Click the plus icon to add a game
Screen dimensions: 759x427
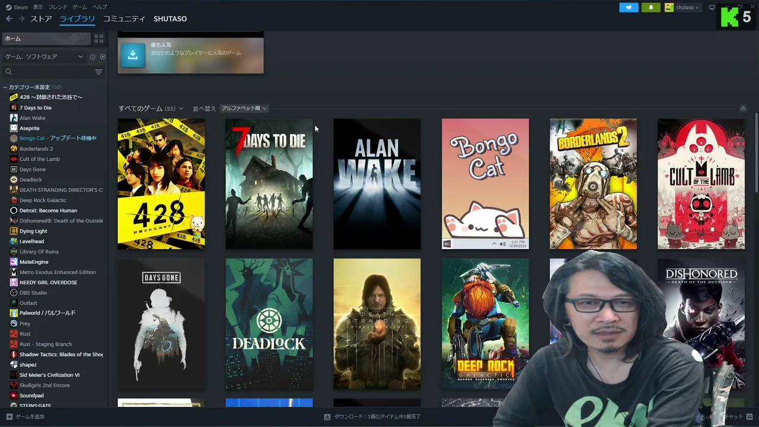coord(9,417)
